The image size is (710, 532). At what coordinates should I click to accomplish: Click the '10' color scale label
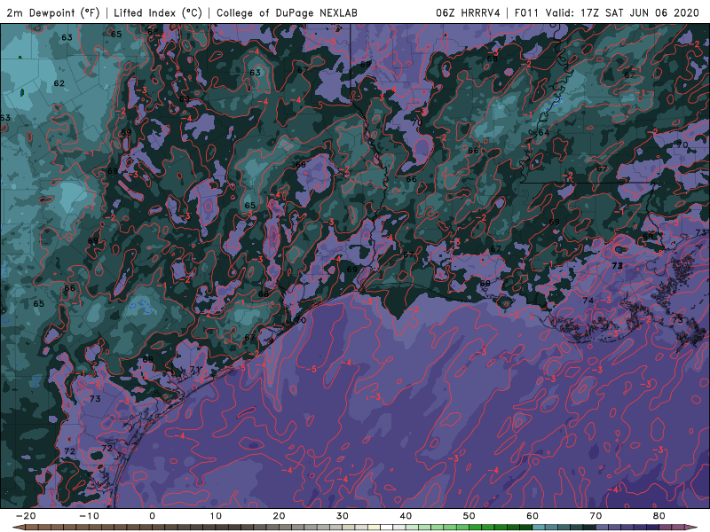(x=216, y=516)
